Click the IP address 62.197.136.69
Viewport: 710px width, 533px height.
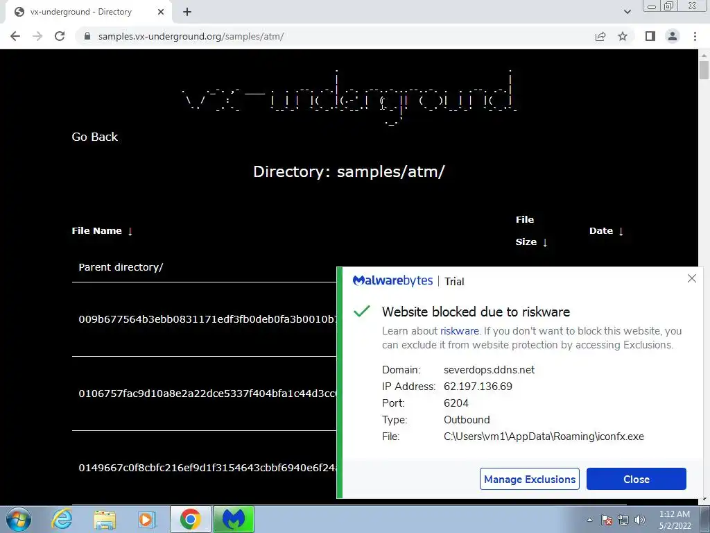coord(478,387)
